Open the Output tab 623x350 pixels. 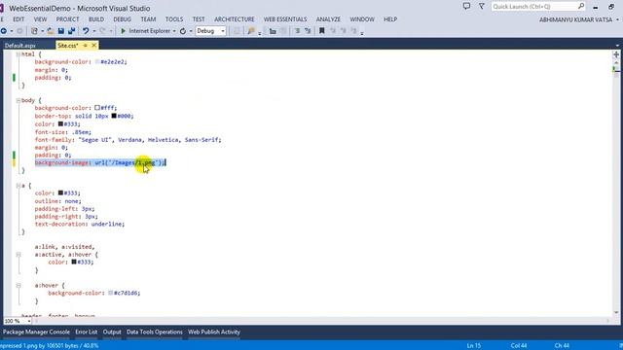tap(112, 332)
